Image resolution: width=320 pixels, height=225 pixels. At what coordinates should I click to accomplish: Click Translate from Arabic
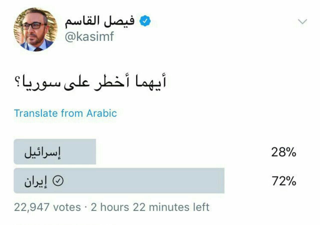tap(65, 113)
